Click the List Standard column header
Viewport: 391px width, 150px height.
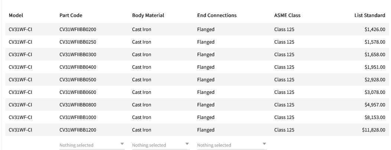(x=369, y=16)
